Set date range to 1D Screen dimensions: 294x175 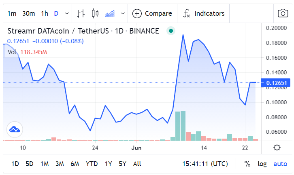(x=15, y=164)
